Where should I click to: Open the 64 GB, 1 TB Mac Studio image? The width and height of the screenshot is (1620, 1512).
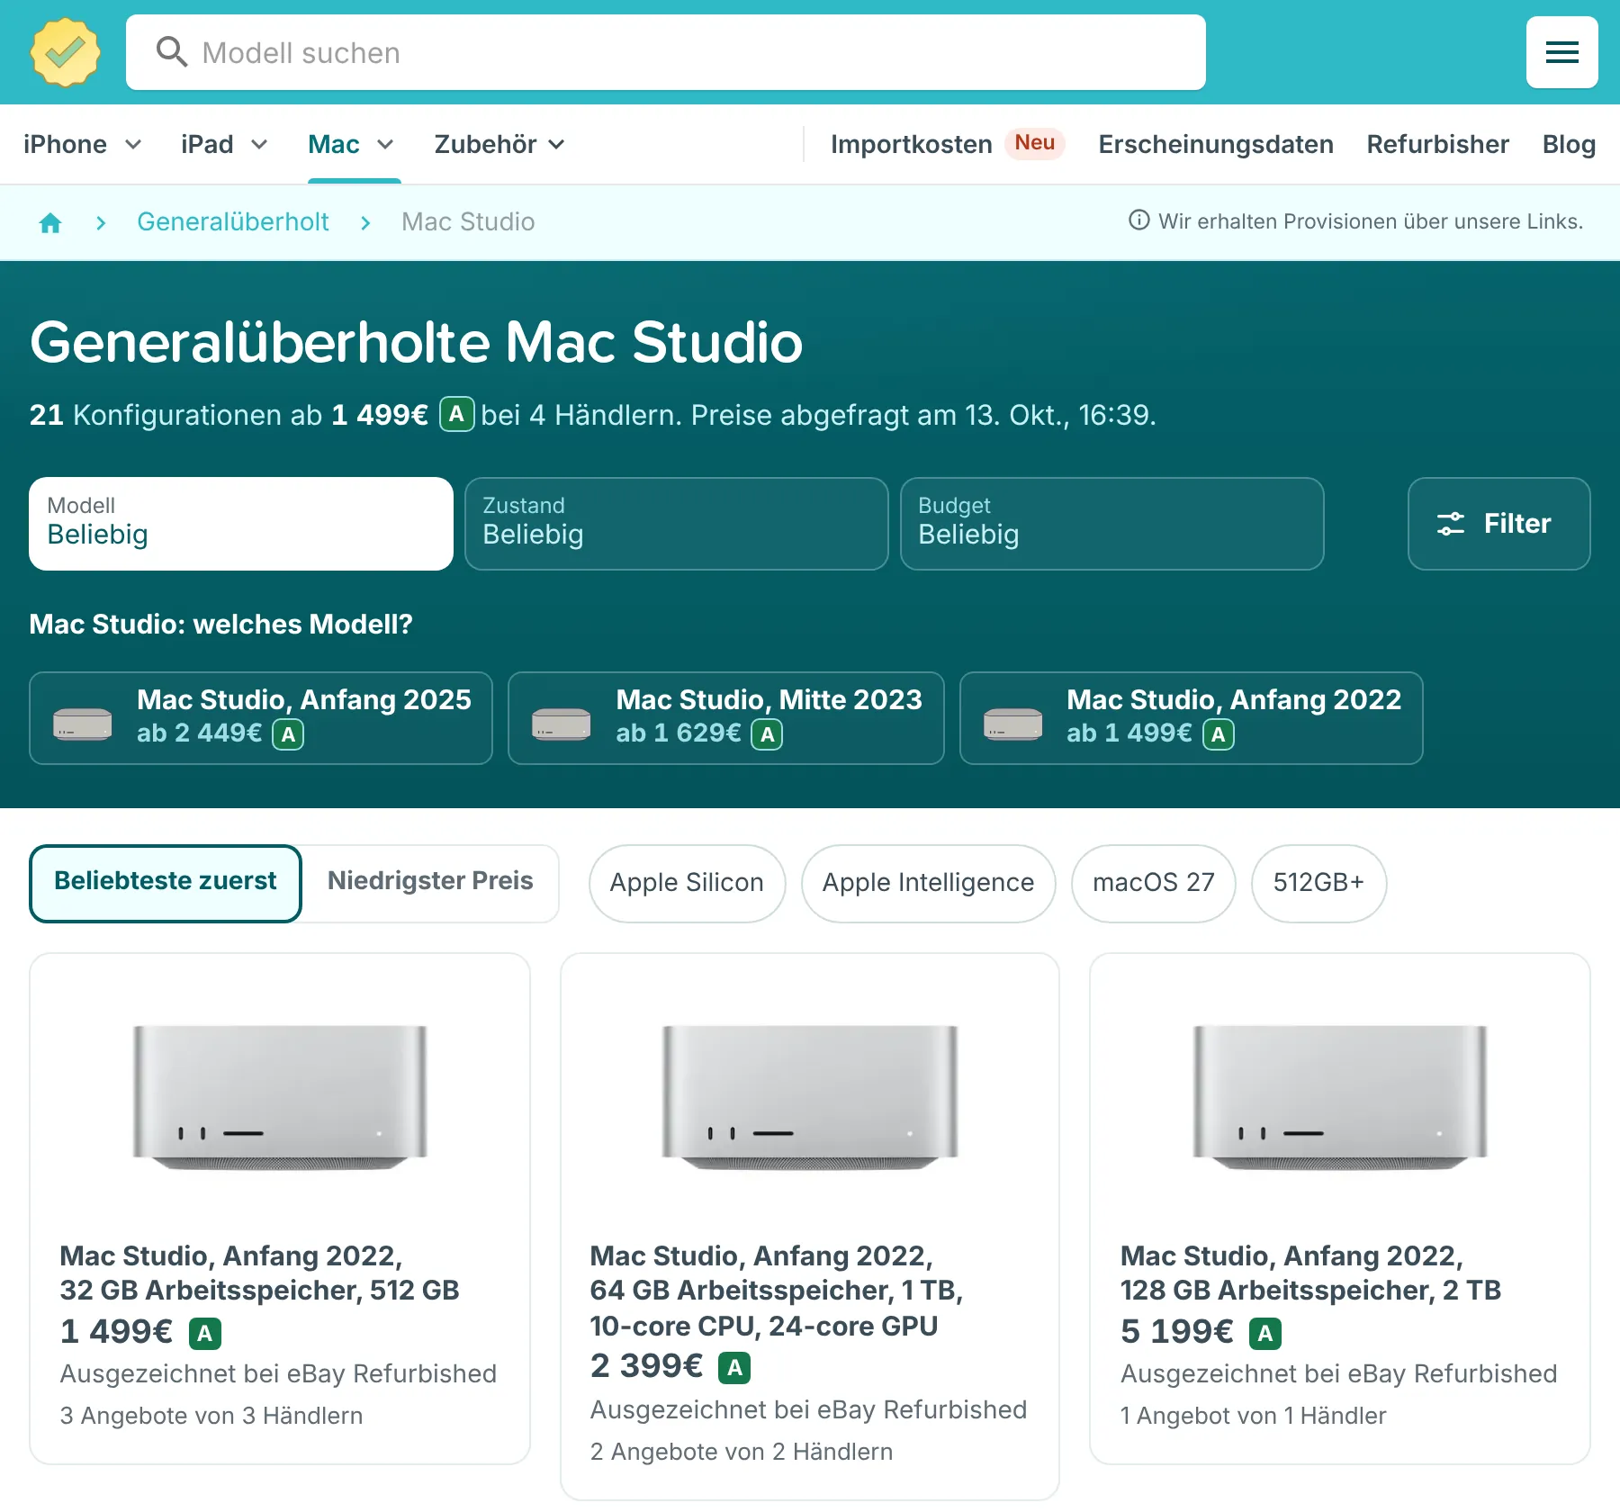pos(810,1096)
